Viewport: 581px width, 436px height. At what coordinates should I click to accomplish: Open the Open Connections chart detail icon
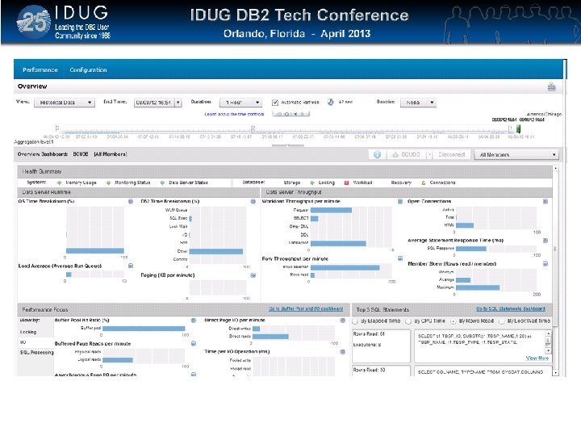545,201
